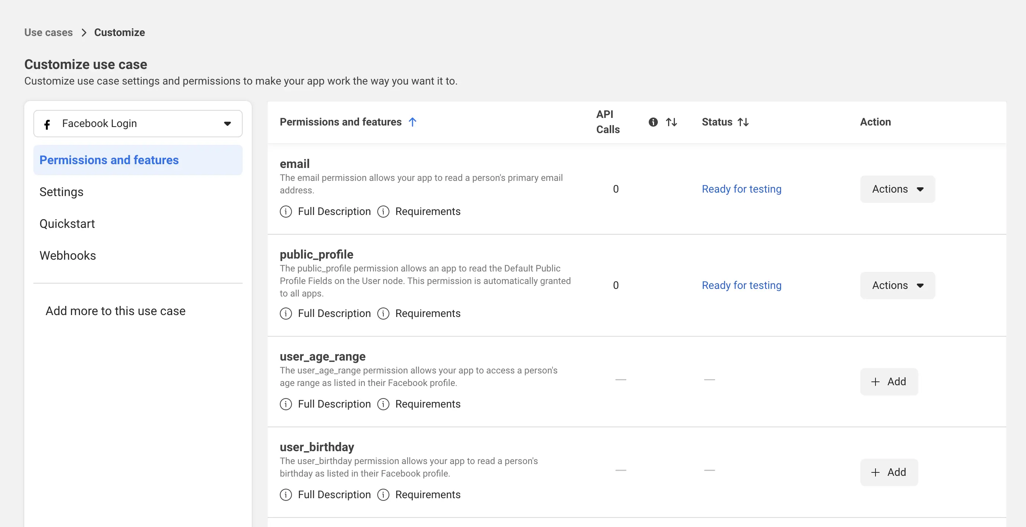Click the Permissions and features column header
This screenshot has width=1026, height=527.
coord(340,122)
